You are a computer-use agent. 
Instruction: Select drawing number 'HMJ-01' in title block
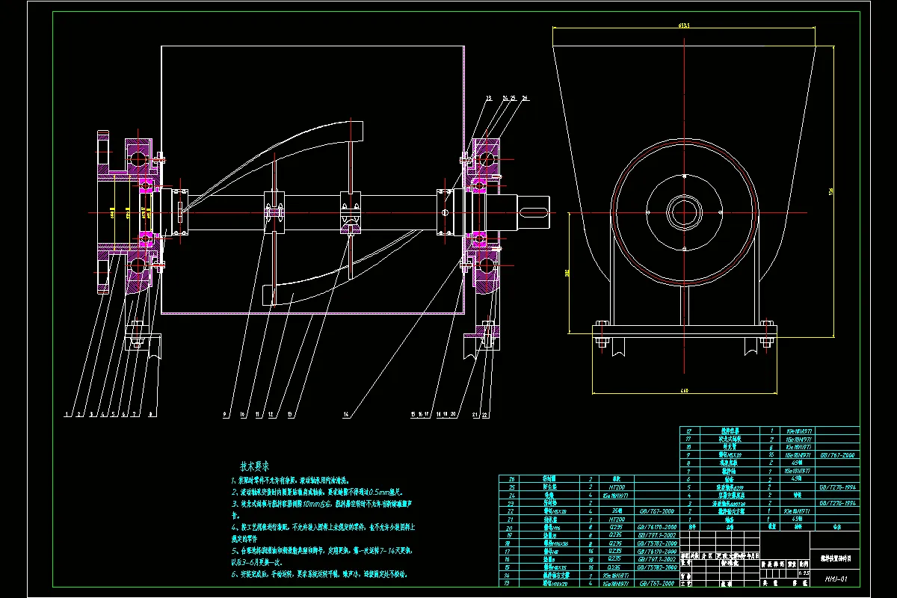pyautogui.click(x=836, y=579)
